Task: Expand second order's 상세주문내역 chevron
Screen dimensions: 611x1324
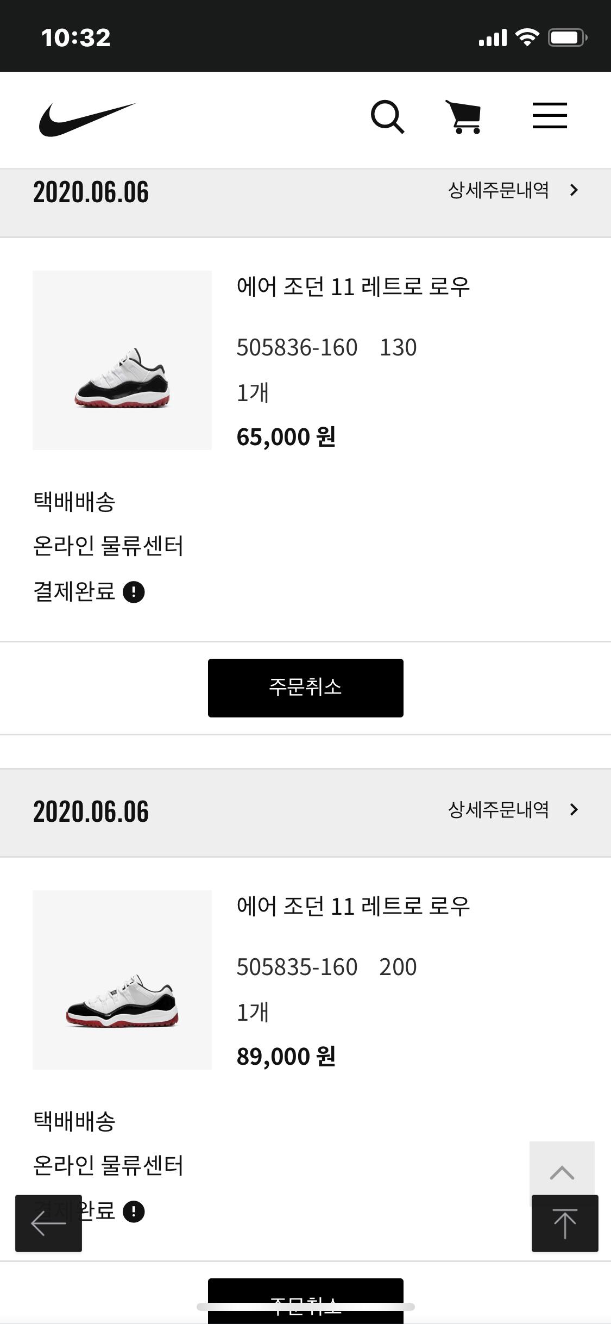Action: coord(574,810)
